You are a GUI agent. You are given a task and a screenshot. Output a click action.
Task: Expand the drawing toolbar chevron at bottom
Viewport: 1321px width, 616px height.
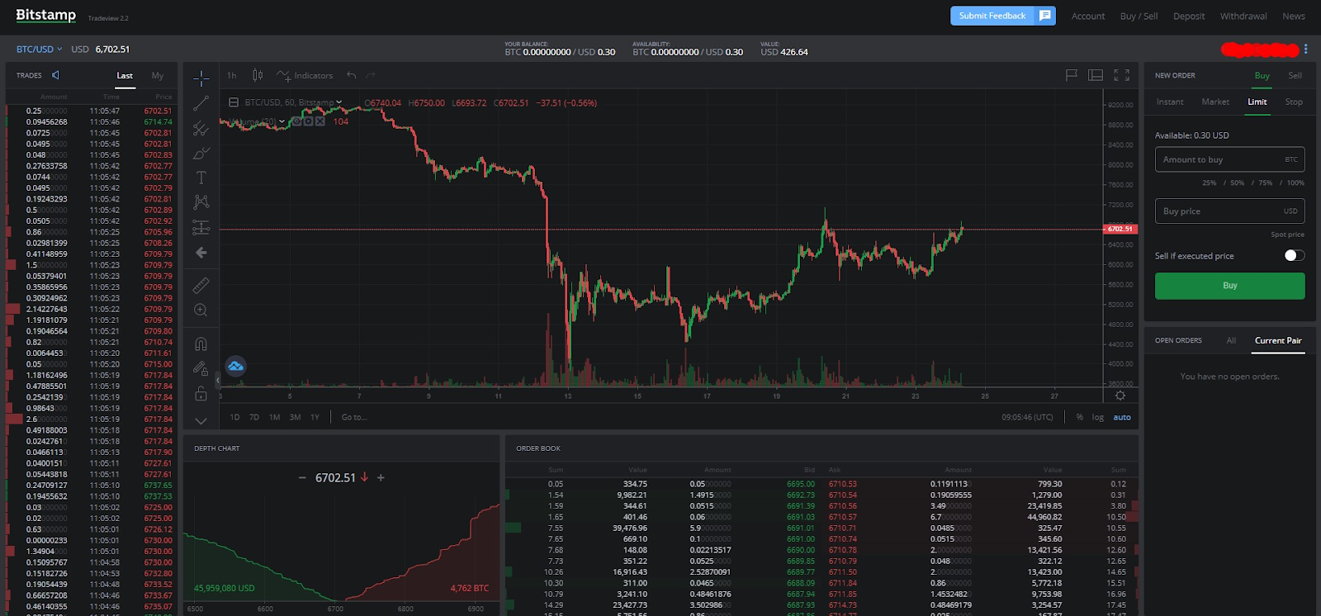tap(201, 420)
